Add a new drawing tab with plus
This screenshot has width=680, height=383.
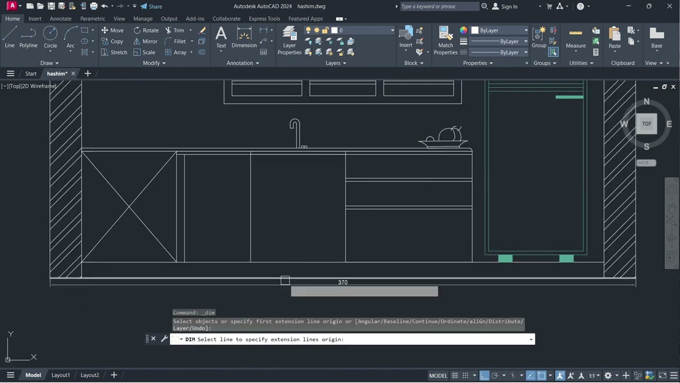[x=88, y=73]
